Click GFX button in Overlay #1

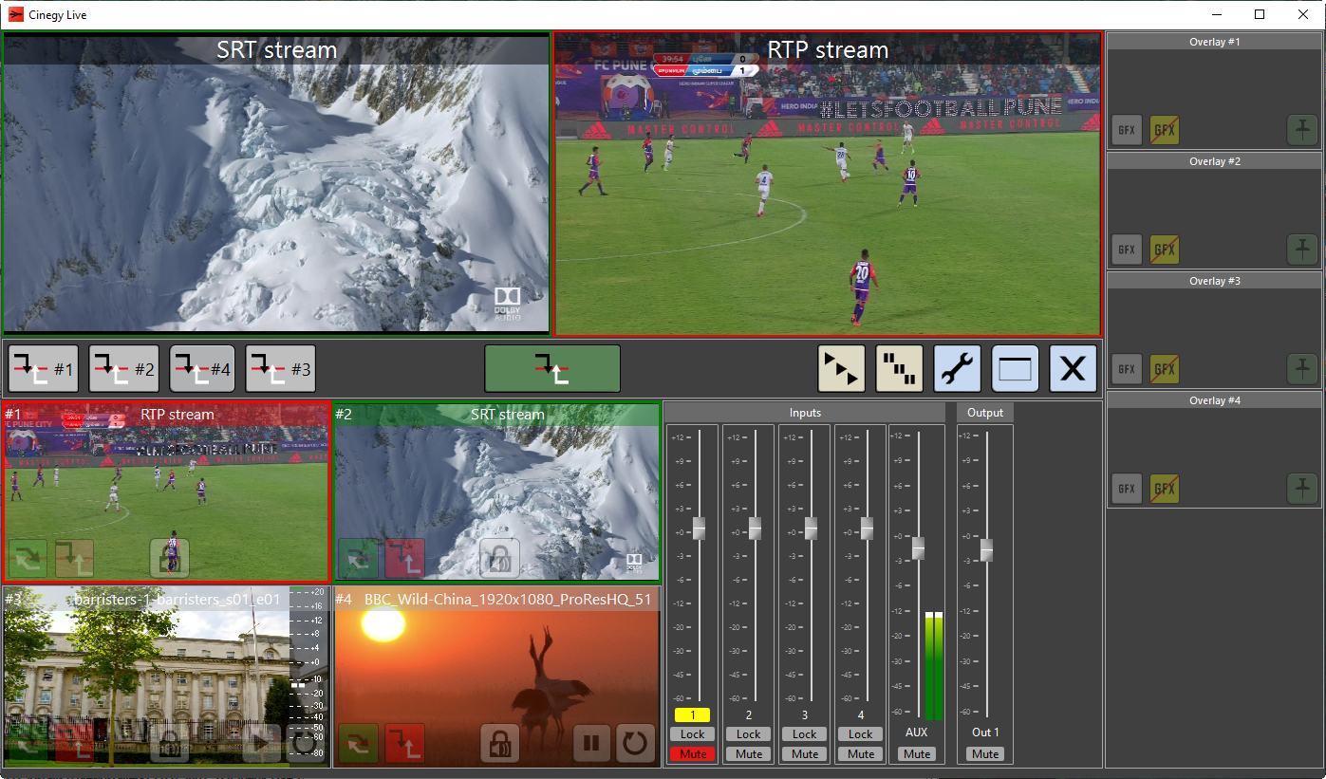[1127, 130]
